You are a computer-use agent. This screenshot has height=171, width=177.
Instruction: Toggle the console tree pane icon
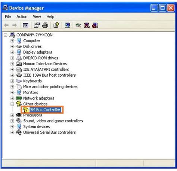pos(26,25)
